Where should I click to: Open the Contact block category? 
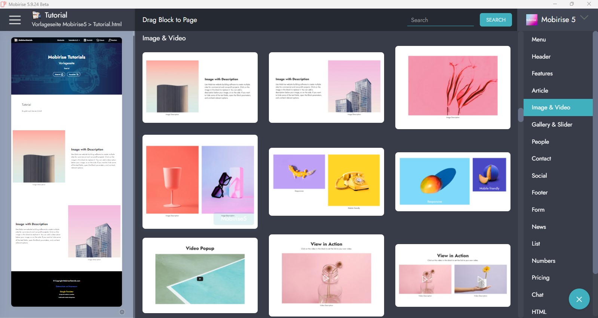(x=542, y=159)
